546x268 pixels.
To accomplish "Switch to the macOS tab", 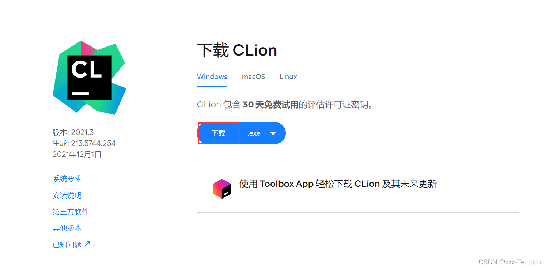I will [x=253, y=77].
